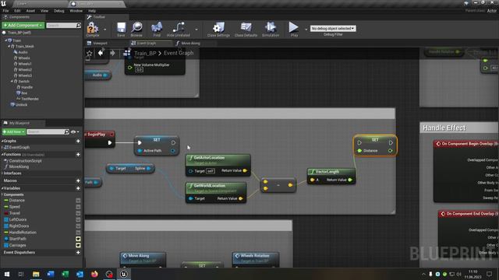Open the Window menu
Screen dimensions: 499x280
click(76, 10)
